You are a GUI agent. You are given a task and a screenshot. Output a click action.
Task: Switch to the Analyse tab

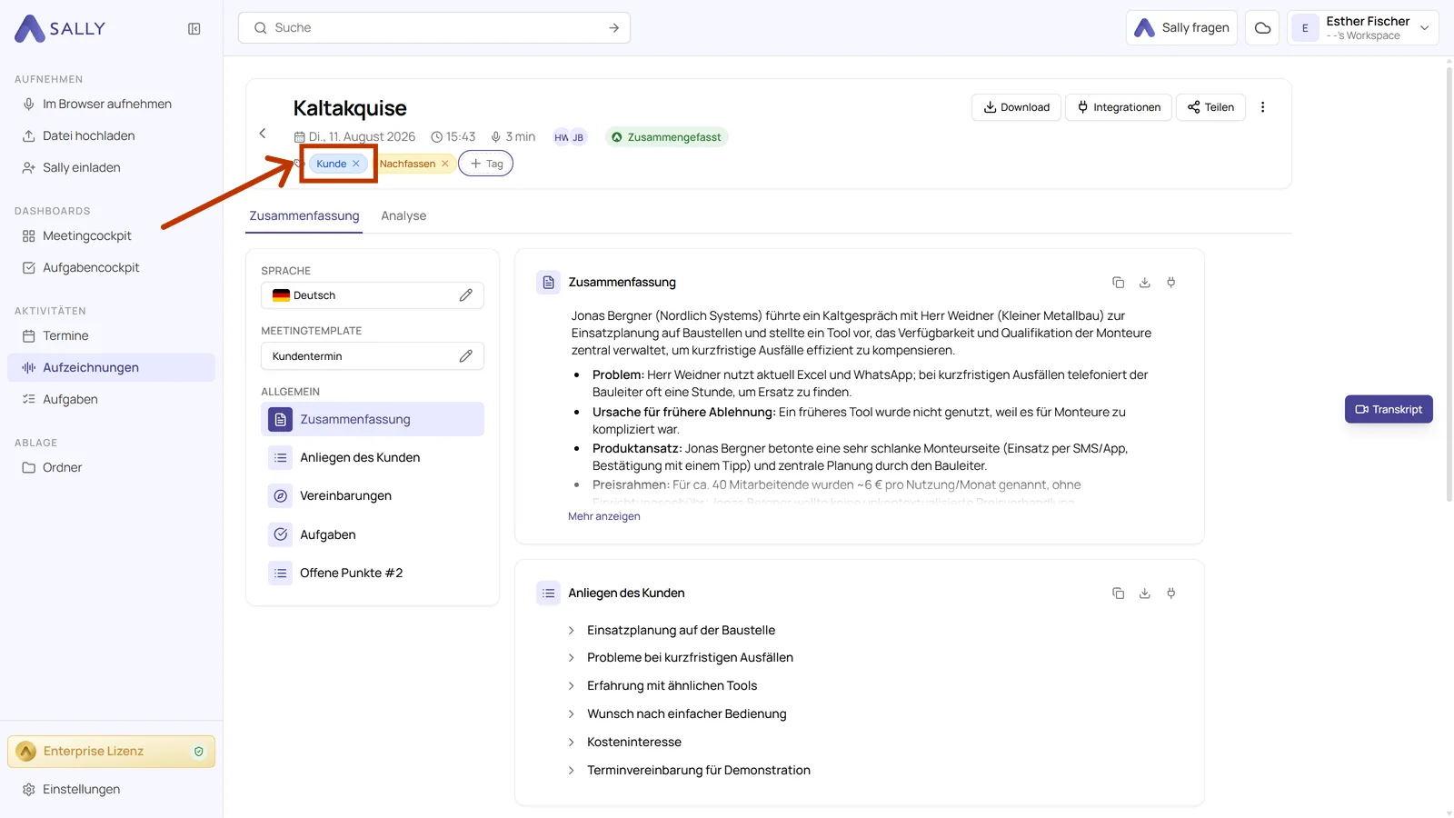[x=403, y=216]
